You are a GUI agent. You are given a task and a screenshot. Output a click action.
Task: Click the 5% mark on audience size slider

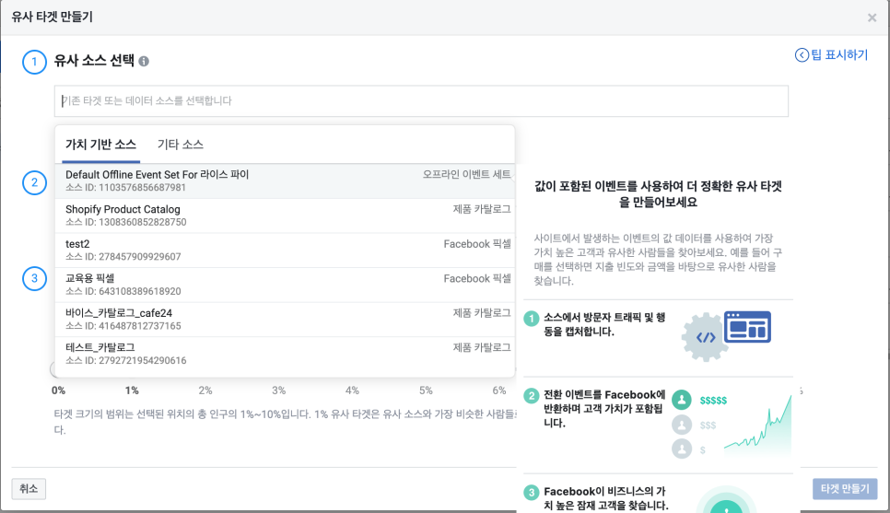(426, 391)
